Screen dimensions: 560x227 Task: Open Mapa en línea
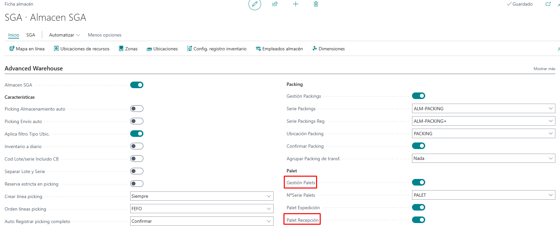click(27, 49)
